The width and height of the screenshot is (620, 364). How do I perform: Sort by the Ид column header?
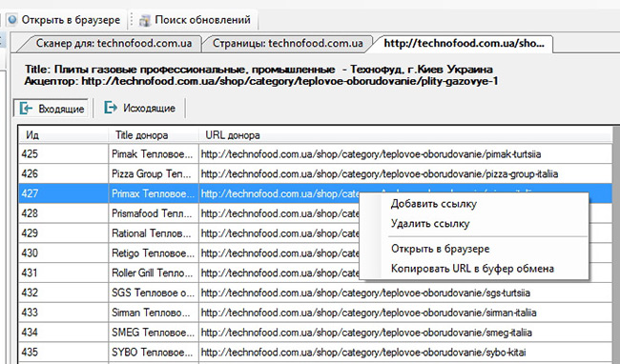coord(64,135)
